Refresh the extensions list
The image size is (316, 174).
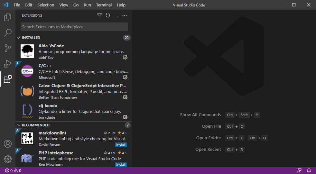(x=108, y=15)
